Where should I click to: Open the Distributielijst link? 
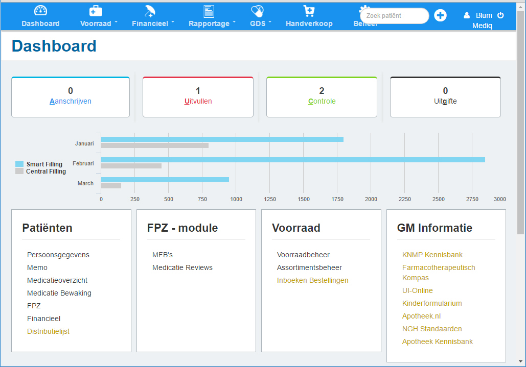48,331
